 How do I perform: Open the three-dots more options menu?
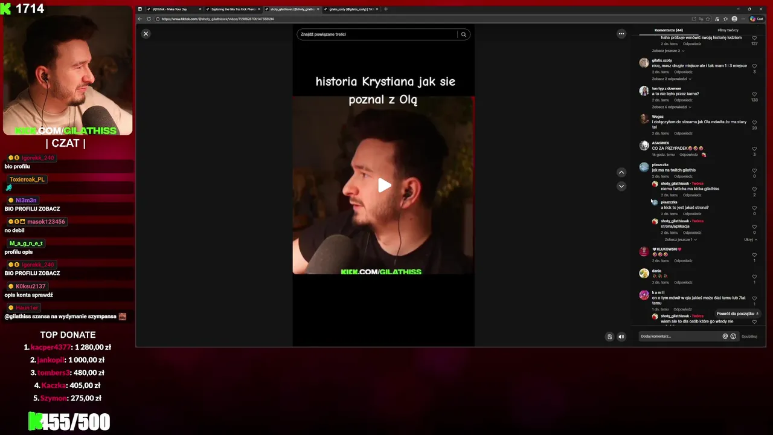click(x=621, y=34)
